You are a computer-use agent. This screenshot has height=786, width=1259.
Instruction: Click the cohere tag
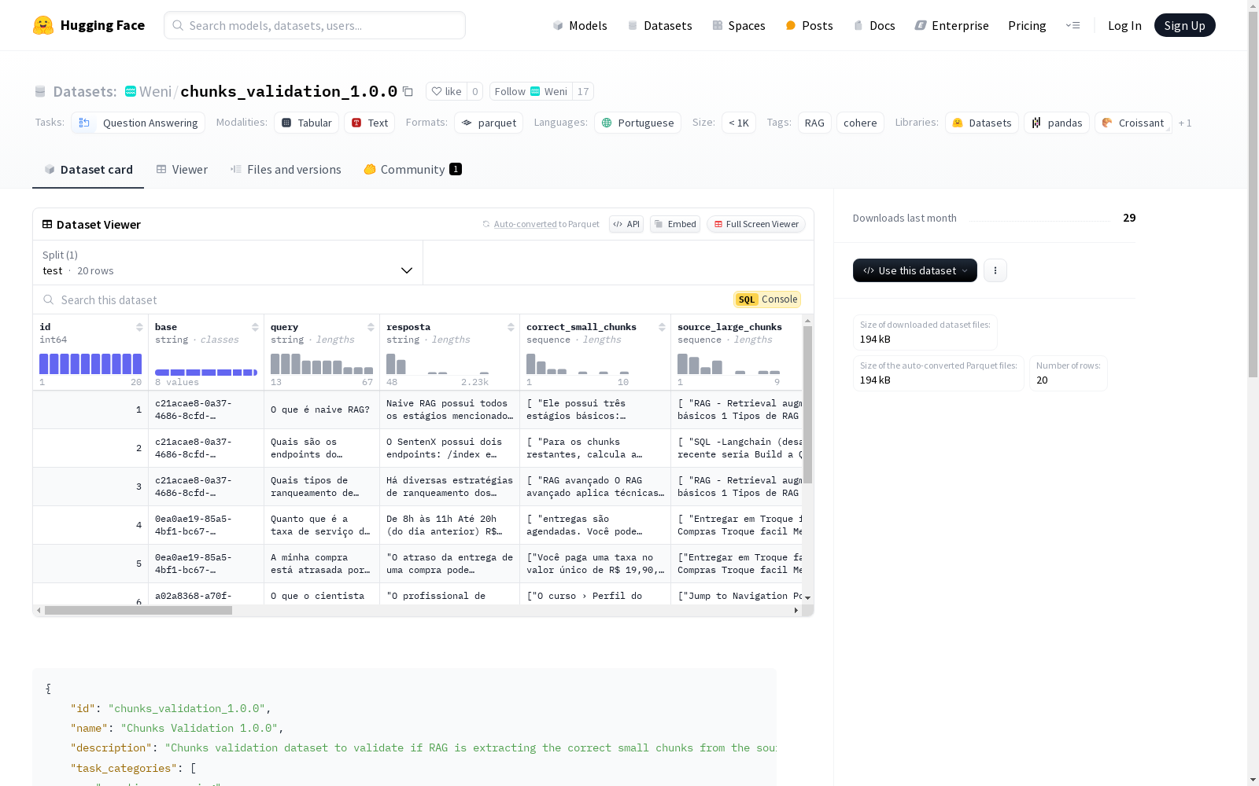(860, 123)
